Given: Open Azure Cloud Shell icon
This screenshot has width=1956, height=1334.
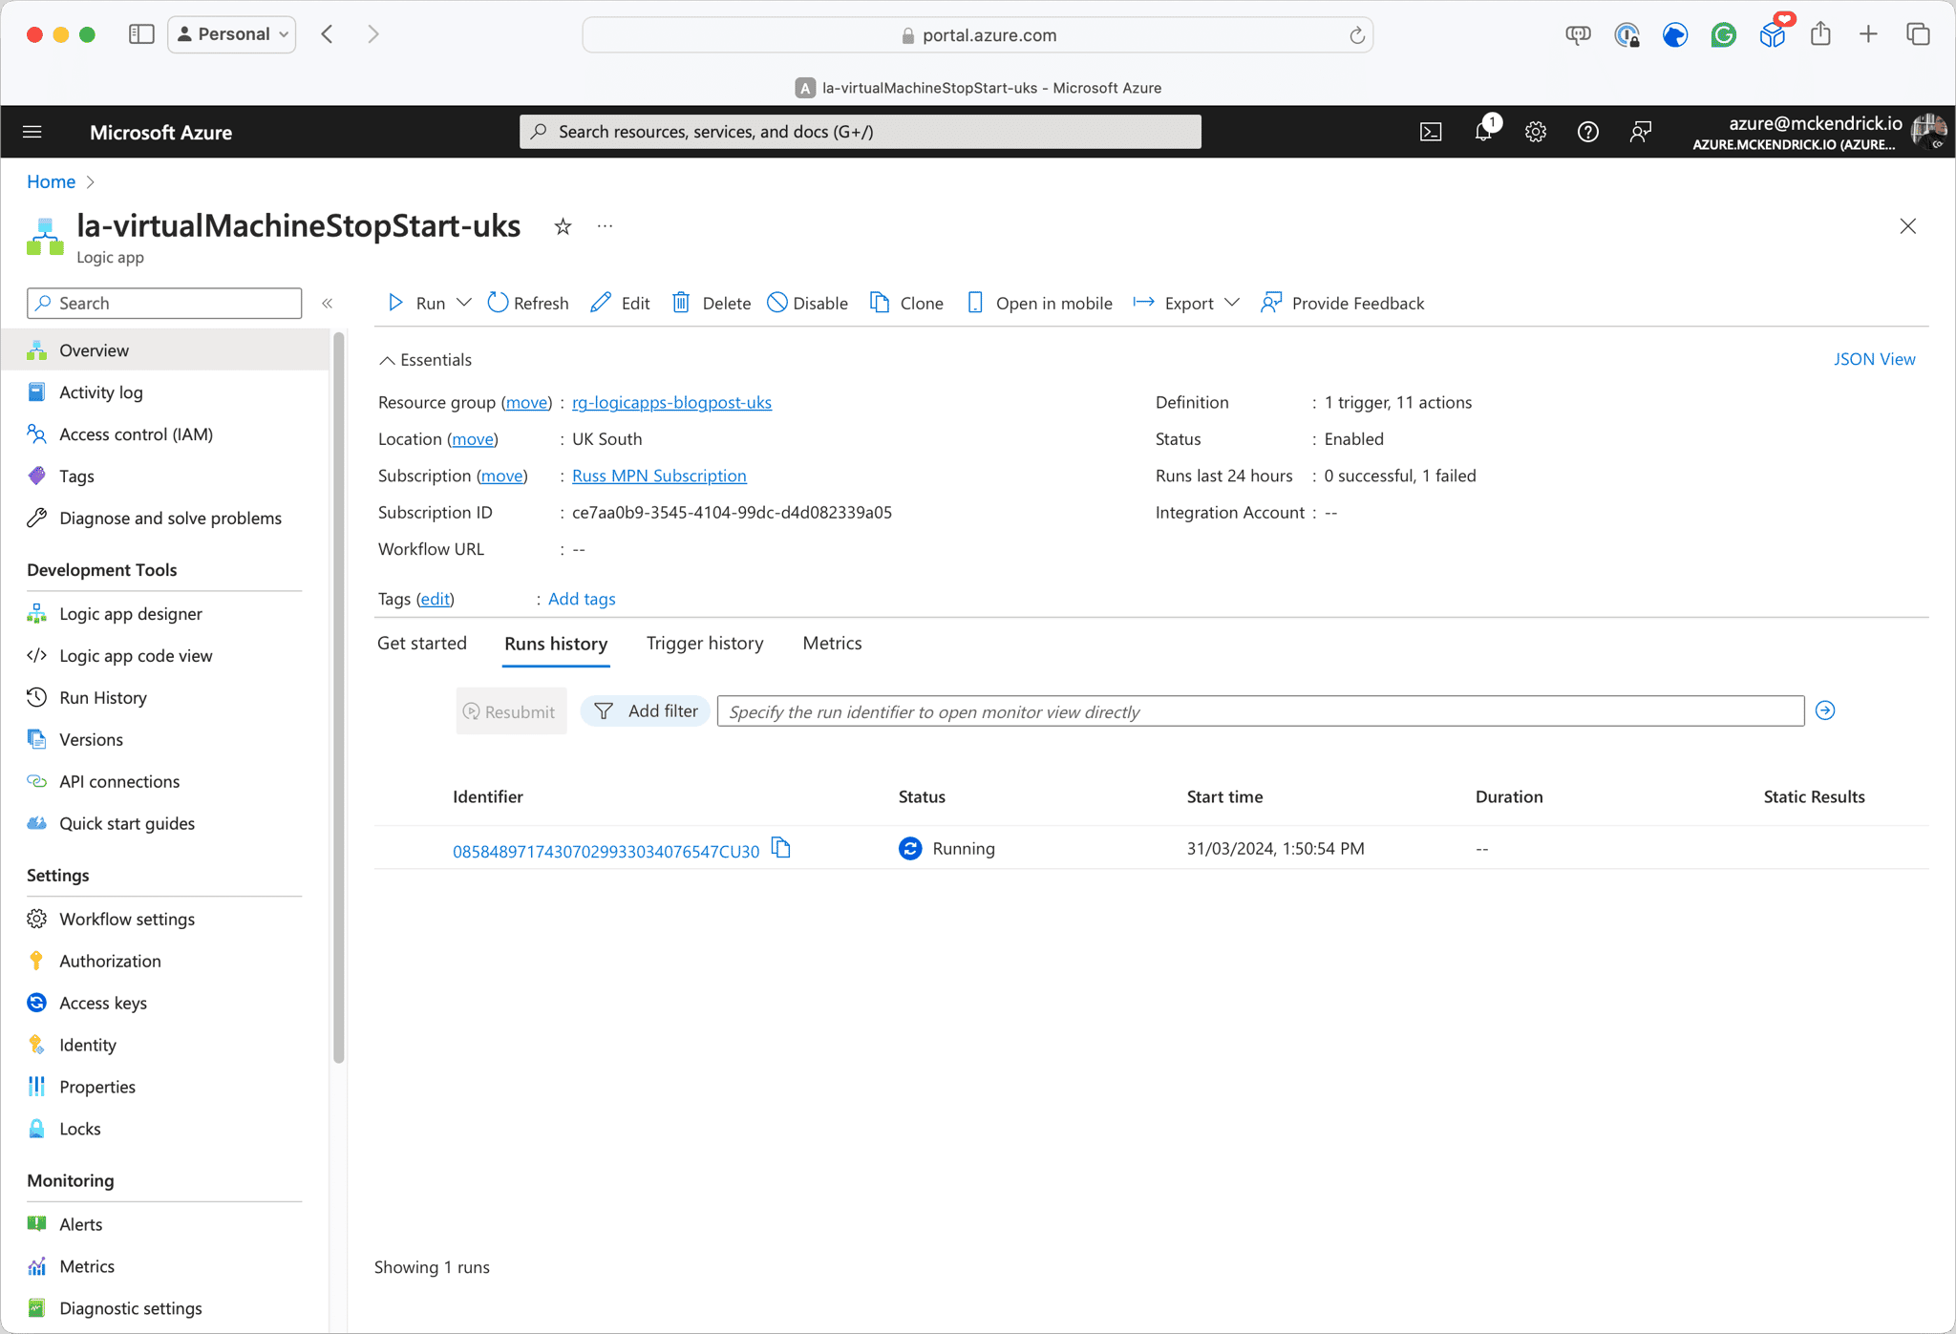Looking at the screenshot, I should (x=1430, y=132).
